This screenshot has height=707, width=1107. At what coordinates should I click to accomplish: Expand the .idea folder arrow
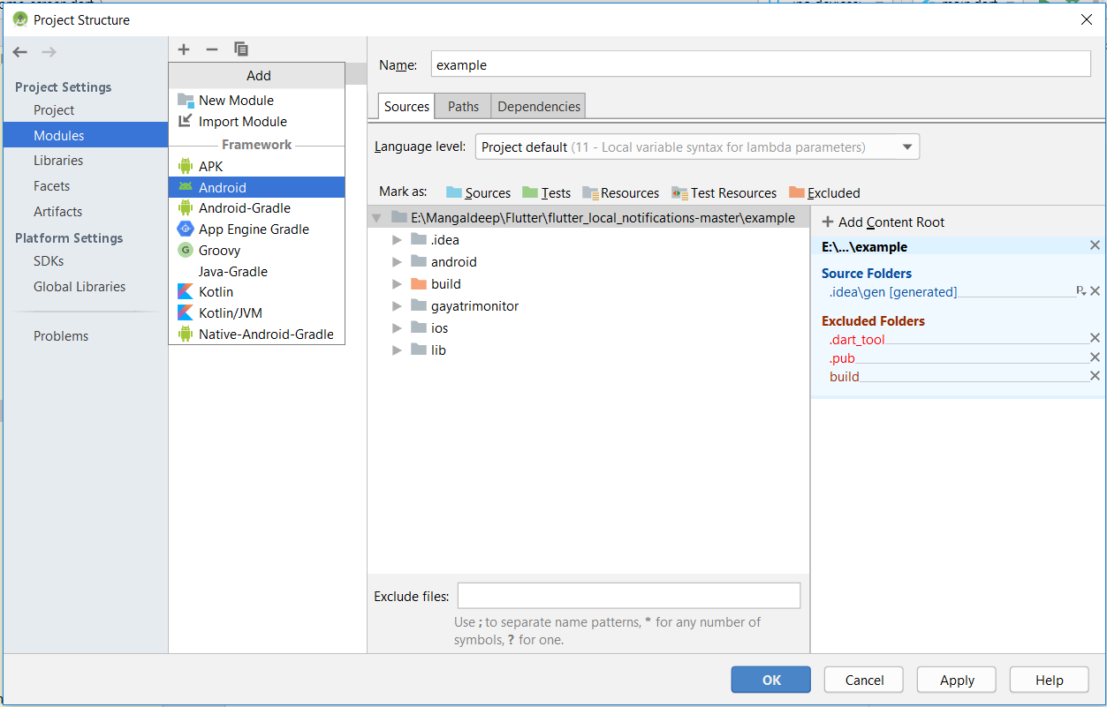pyautogui.click(x=397, y=240)
